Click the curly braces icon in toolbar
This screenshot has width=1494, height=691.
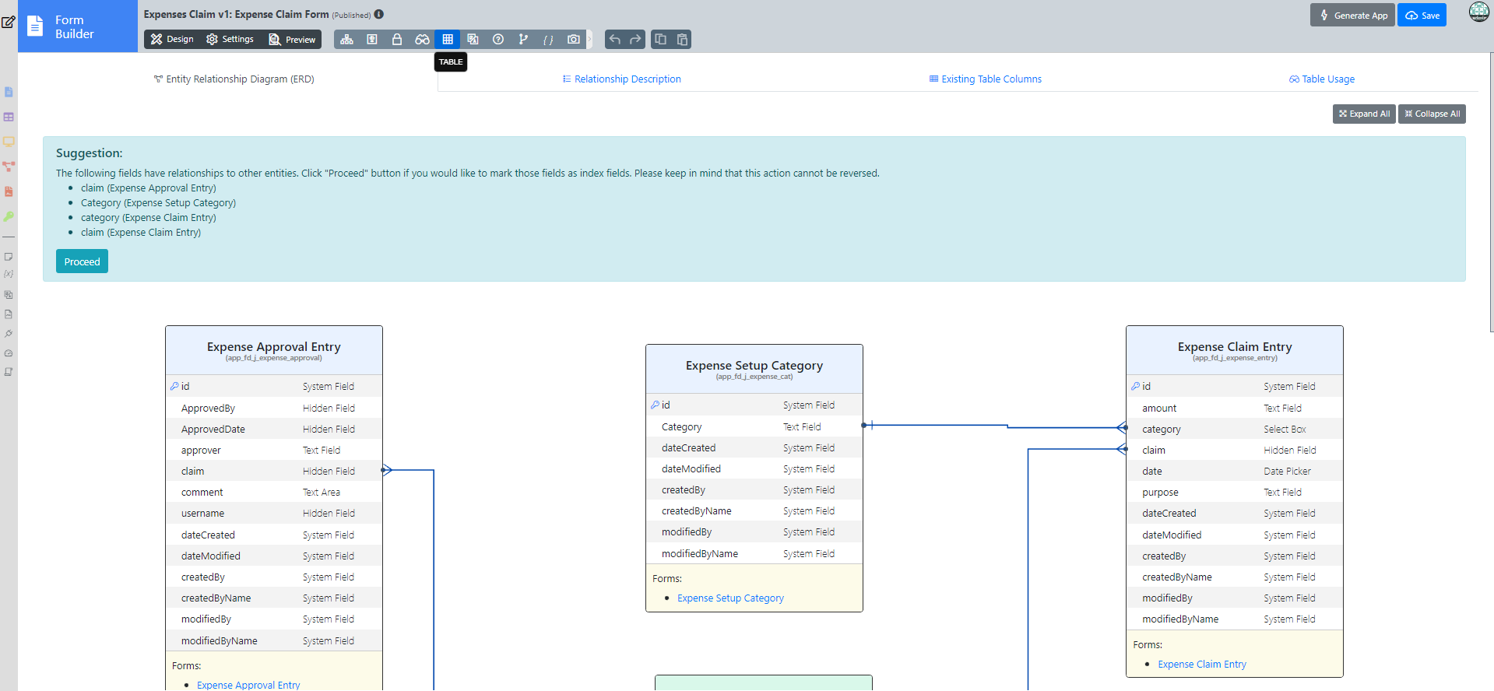tap(548, 40)
